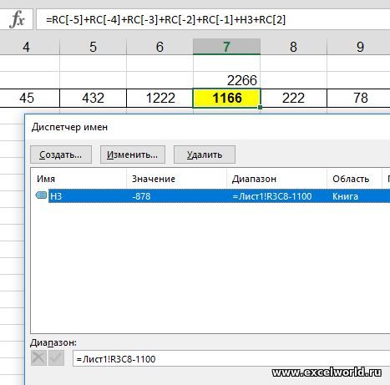Click the fx insert function icon
Screen dimensions: 390x385
click(17, 19)
